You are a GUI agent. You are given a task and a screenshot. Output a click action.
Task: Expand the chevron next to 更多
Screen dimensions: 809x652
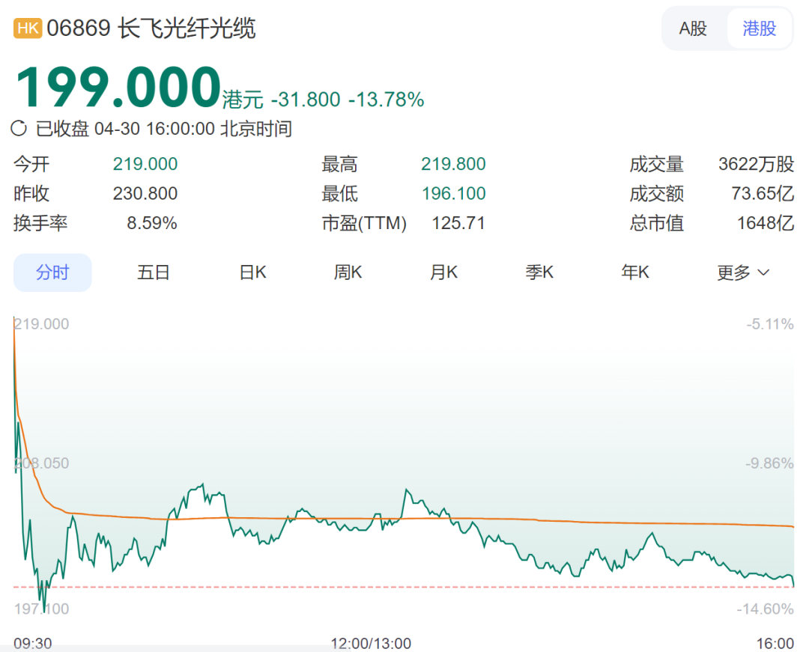(x=764, y=272)
